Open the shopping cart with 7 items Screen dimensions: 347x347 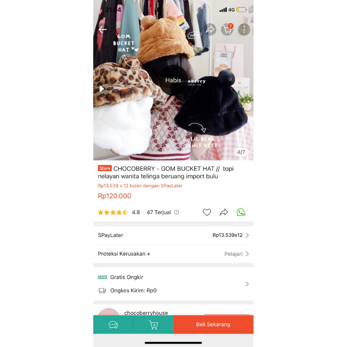227,29
